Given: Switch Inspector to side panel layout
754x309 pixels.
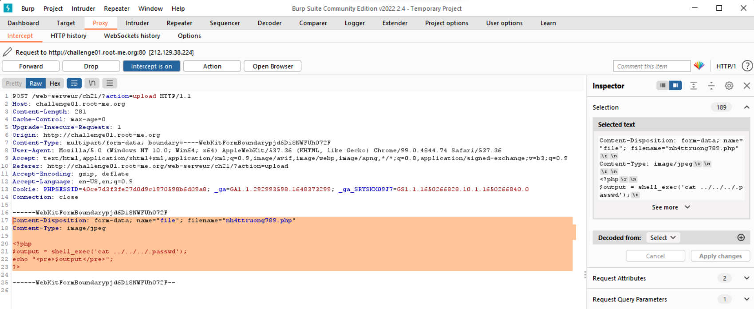Looking at the screenshot, I should pyautogui.click(x=675, y=85).
